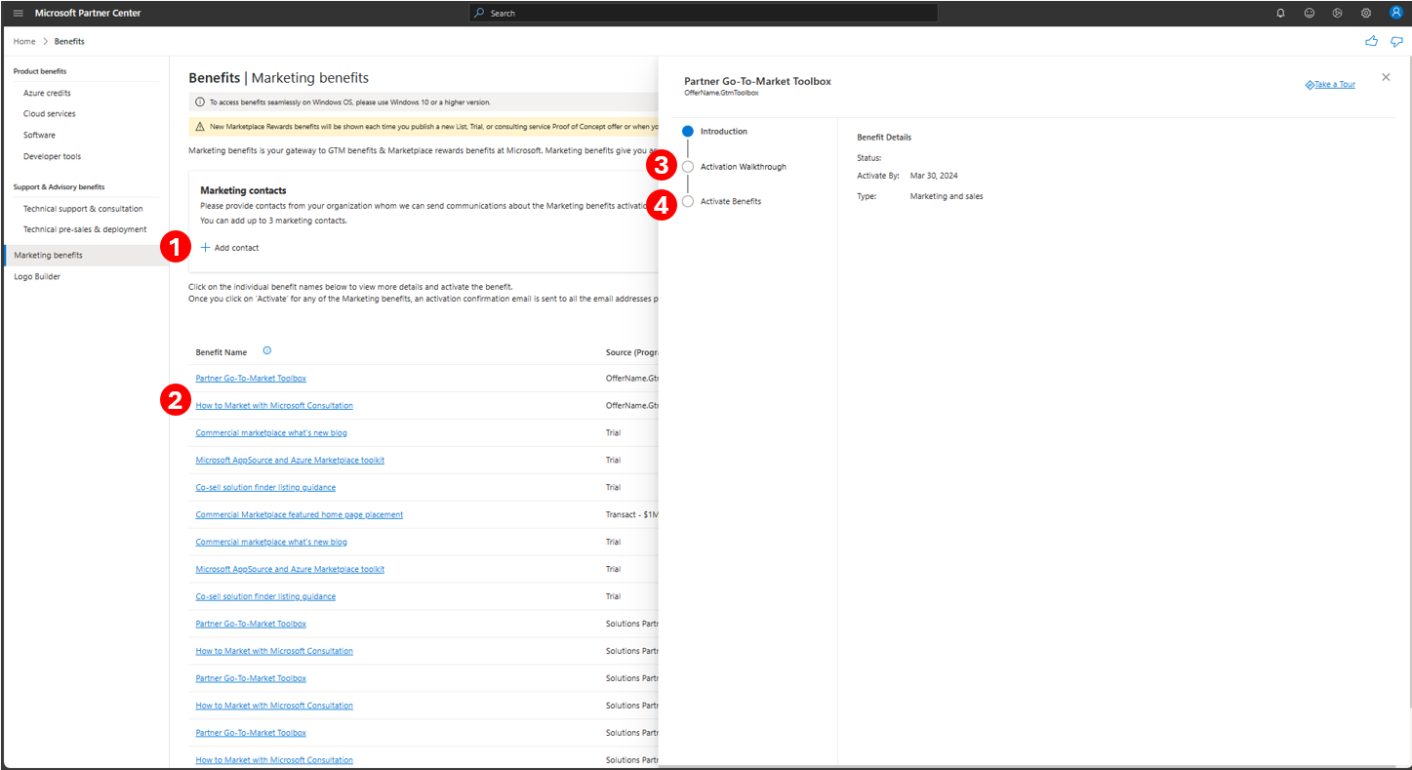Open the help diagnostics icon

[1338, 13]
